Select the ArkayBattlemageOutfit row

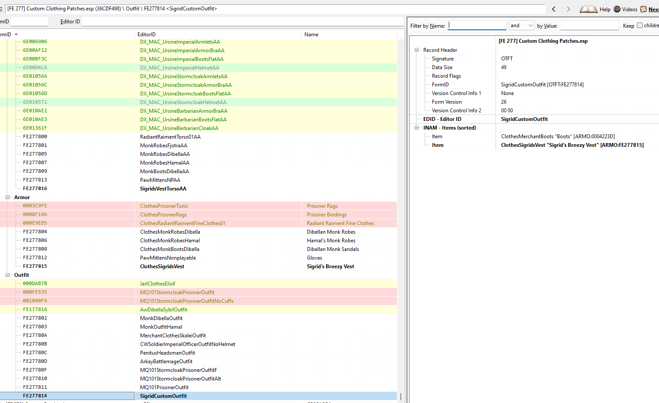click(x=198, y=362)
